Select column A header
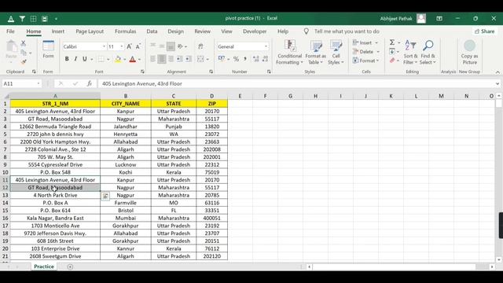Viewport: 503px width, 283px height. [55, 96]
